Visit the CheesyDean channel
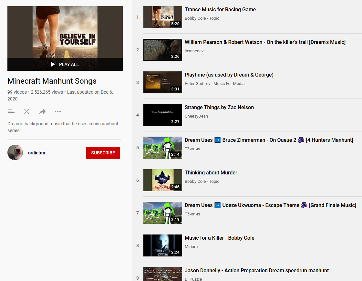This screenshot has width=362, height=281. [196, 116]
